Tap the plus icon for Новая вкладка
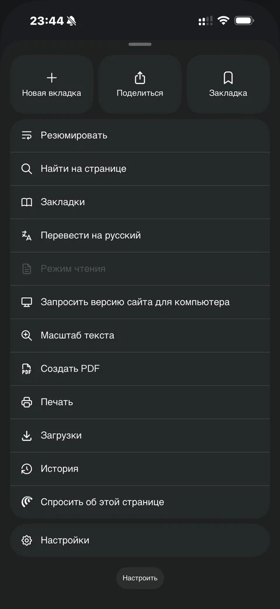 [x=51, y=78]
